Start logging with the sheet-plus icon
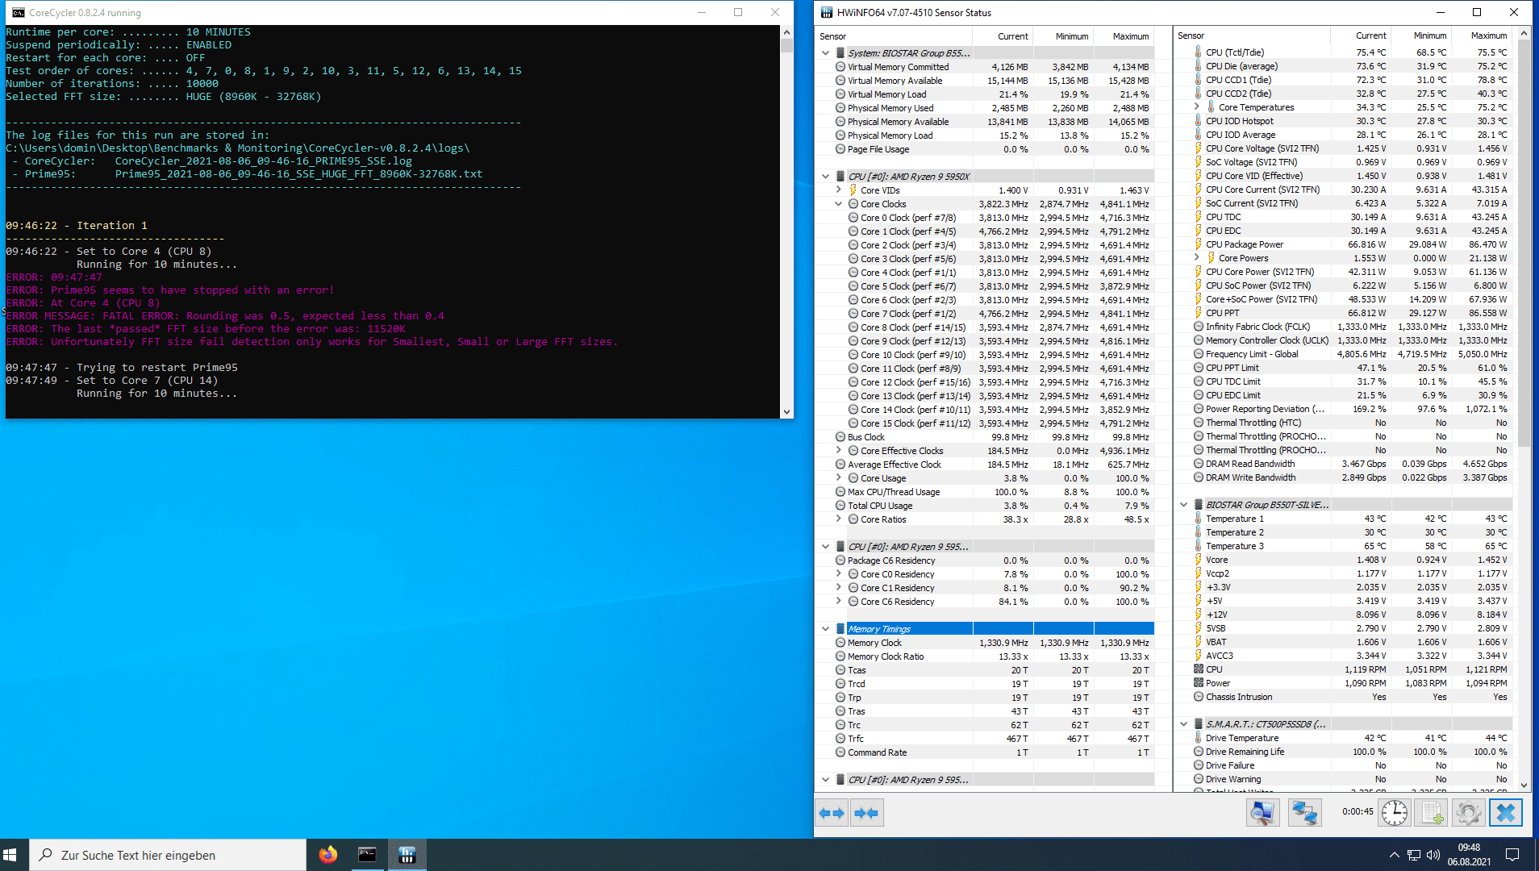1539x871 pixels. coord(1432,813)
